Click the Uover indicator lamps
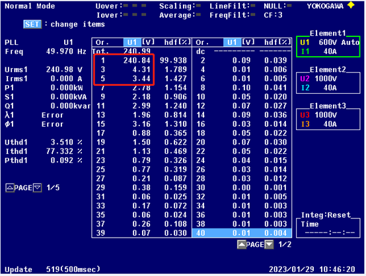Image resolution: width=366 pixels, height=276 pixels. pyautogui.click(x=135, y=5)
